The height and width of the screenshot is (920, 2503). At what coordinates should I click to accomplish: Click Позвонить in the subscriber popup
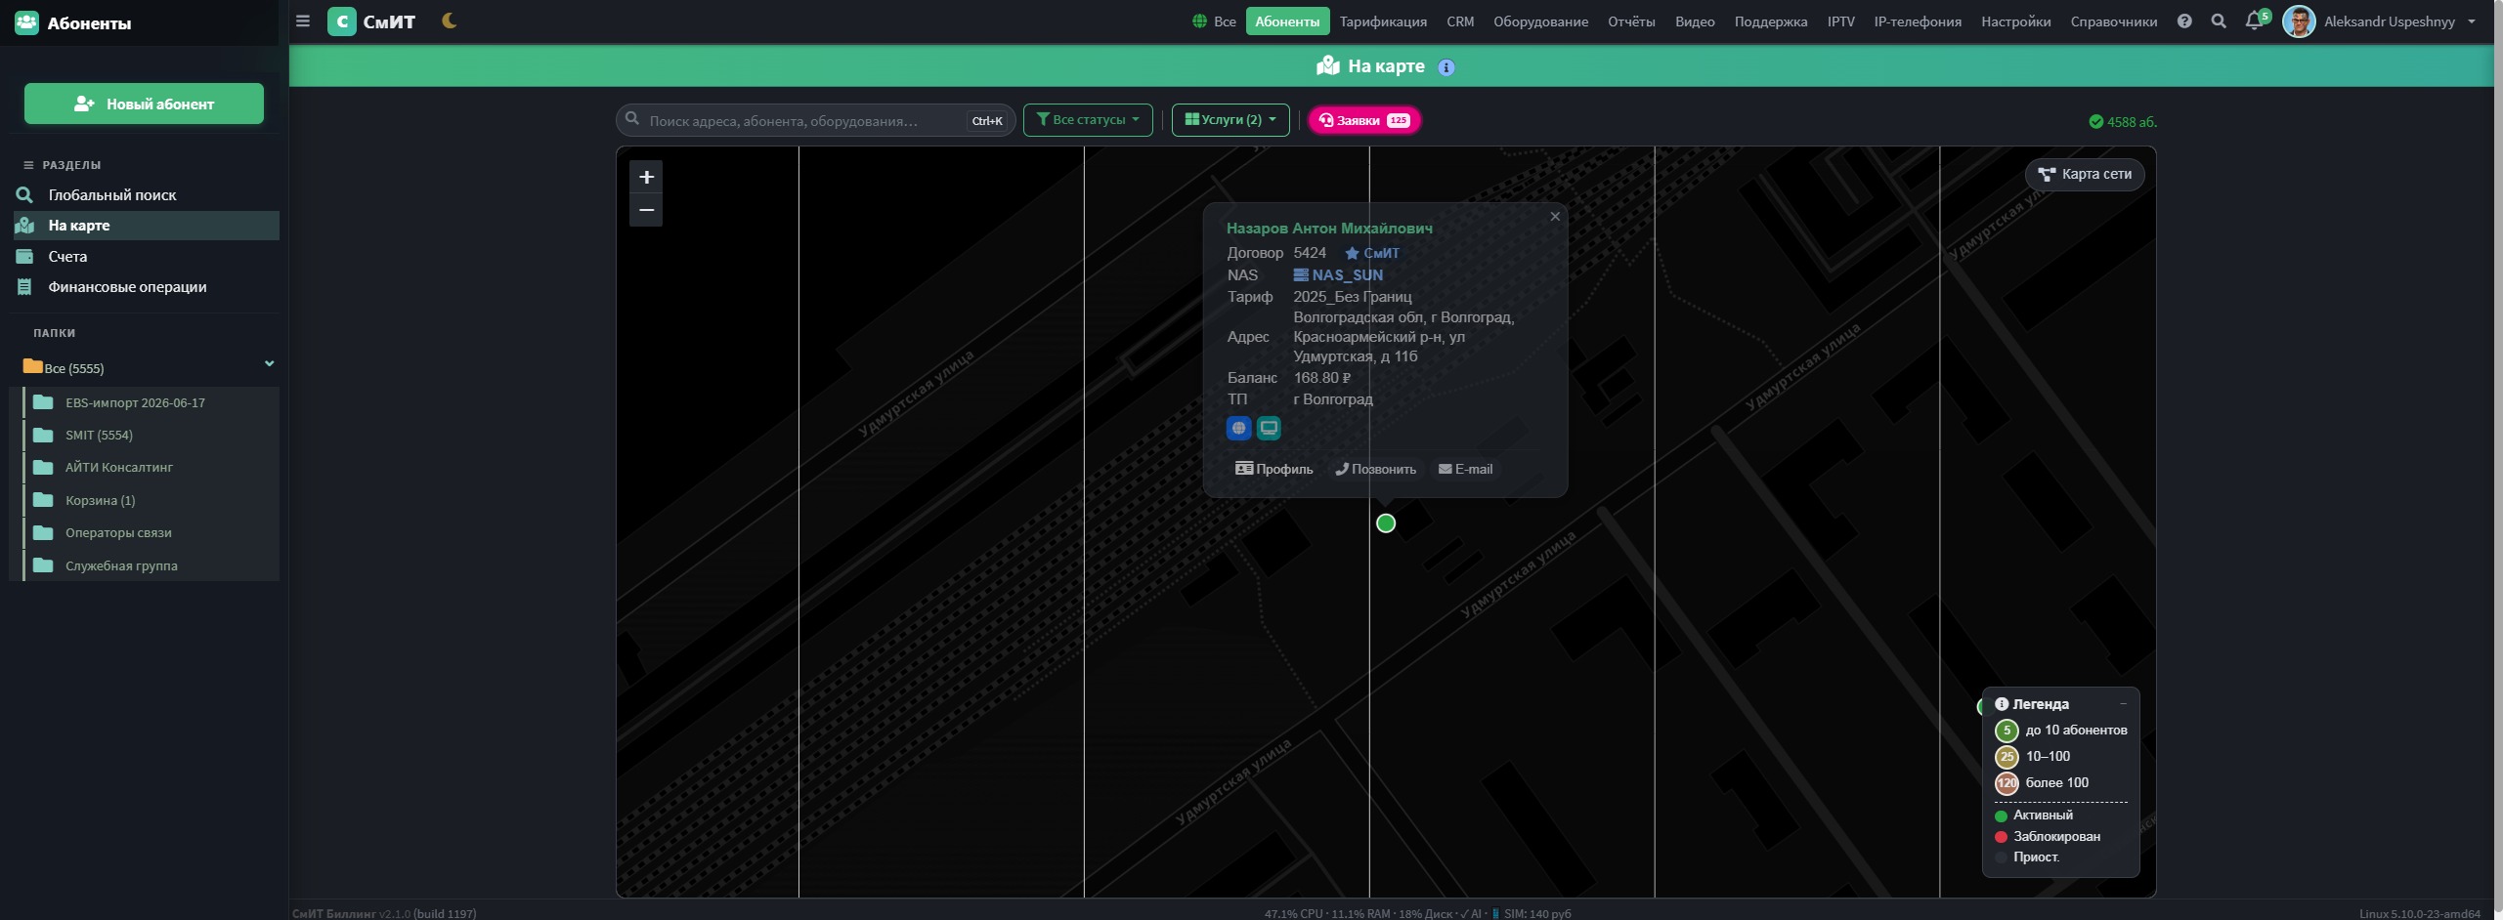[x=1375, y=469]
